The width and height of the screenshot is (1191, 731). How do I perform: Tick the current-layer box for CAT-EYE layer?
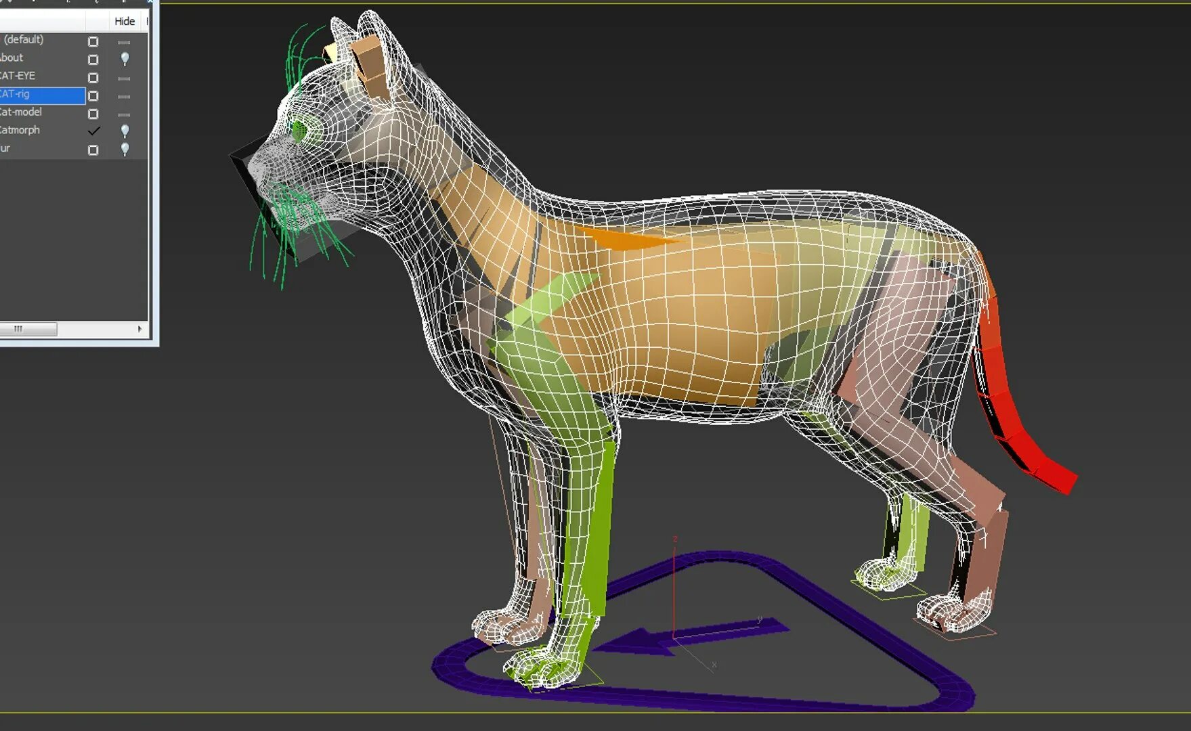pyautogui.click(x=93, y=78)
